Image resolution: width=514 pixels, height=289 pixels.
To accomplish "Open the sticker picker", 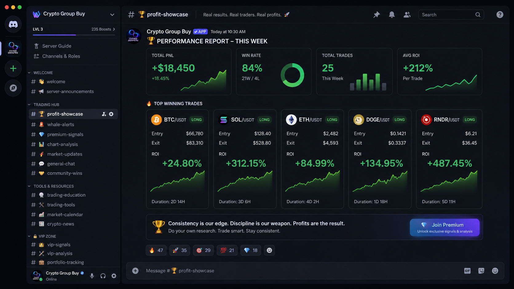I will coord(481,271).
